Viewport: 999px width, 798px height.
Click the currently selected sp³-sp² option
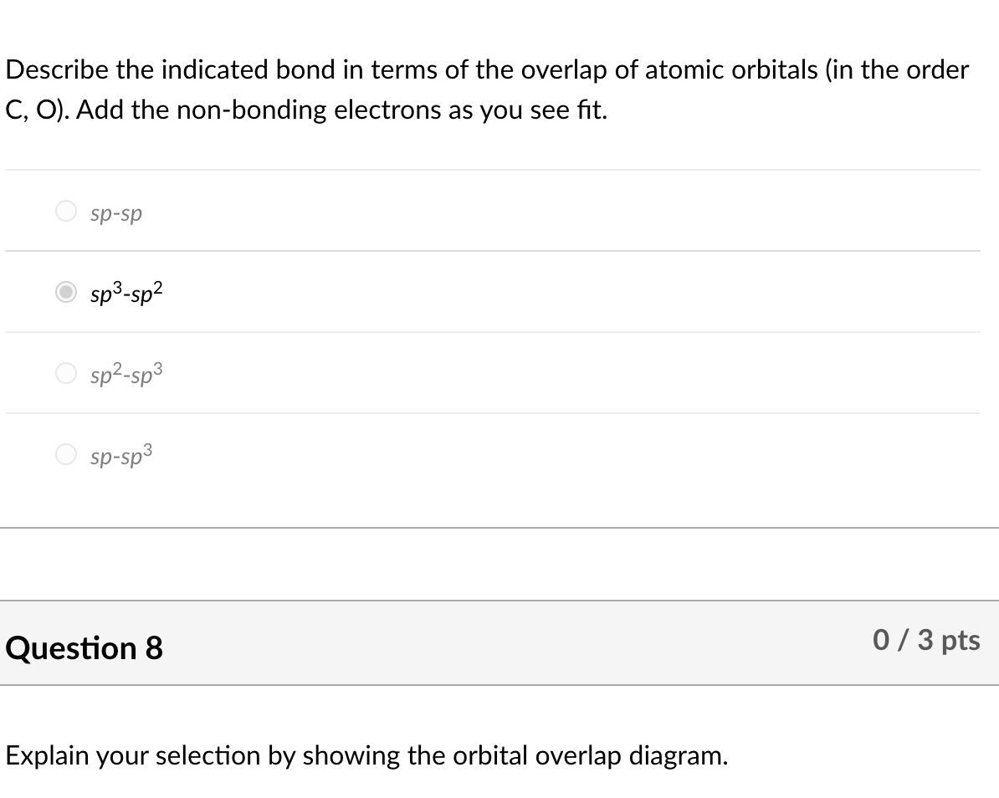65,292
